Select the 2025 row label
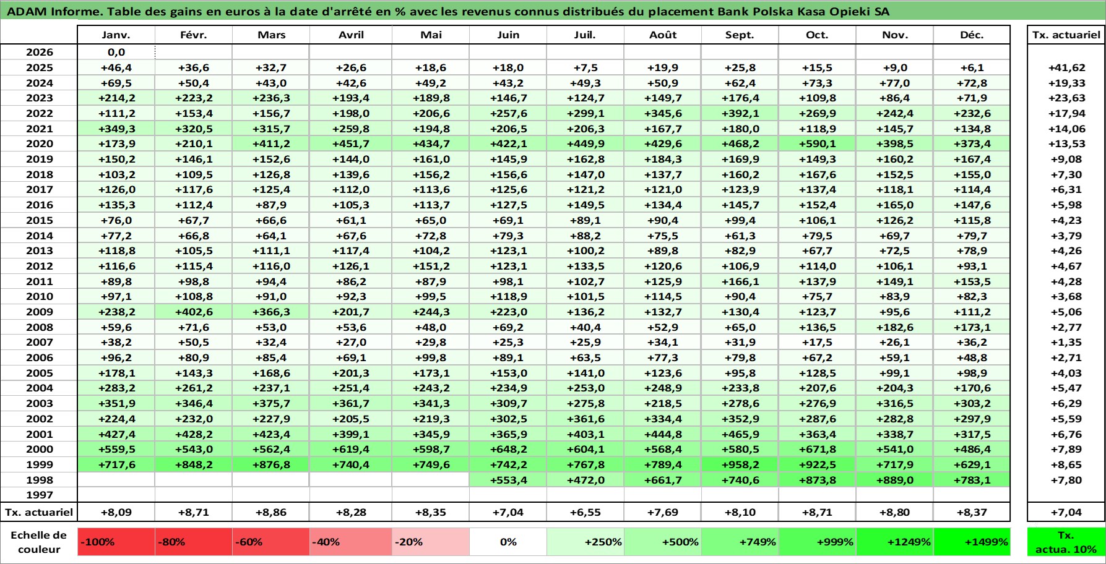This screenshot has width=1106, height=564. click(39, 67)
